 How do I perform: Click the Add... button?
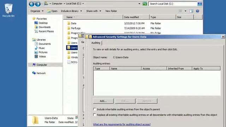pos(103,101)
